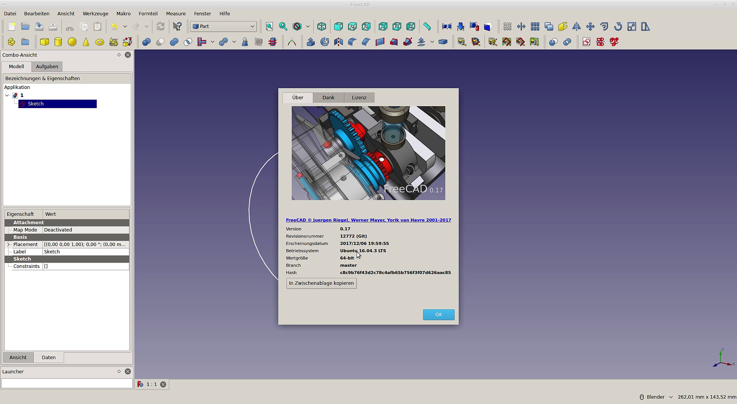Click the Map Mode value Deactivated
Screen dimensions: 737x404
click(x=86, y=230)
